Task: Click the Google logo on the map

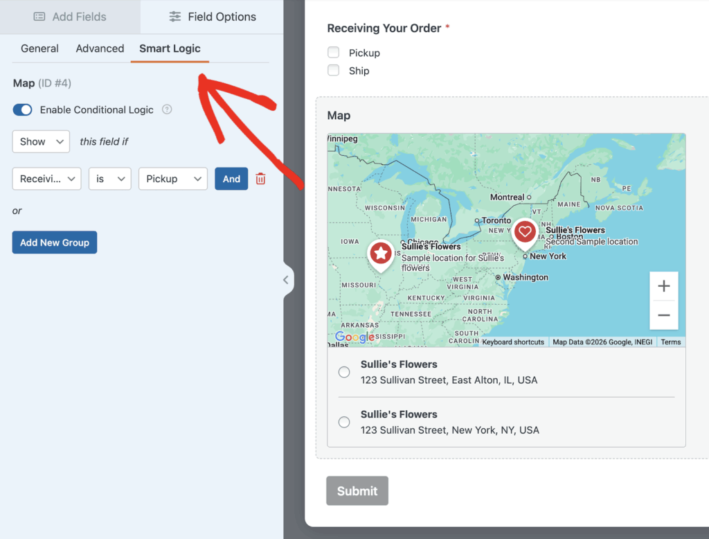Action: 354,337
